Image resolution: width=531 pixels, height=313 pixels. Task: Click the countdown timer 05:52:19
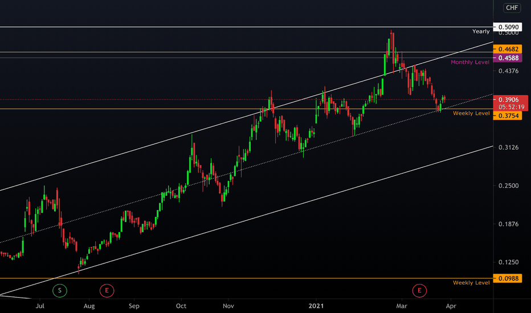click(x=512, y=107)
